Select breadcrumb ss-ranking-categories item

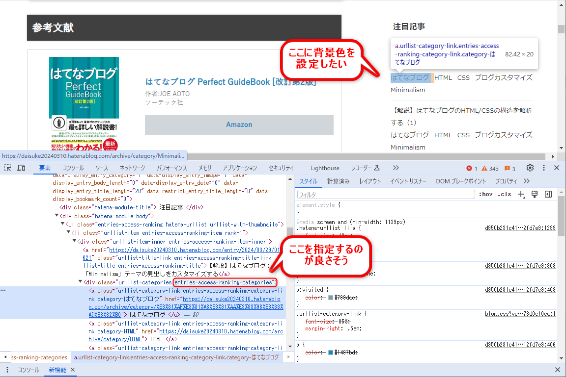[39, 357]
